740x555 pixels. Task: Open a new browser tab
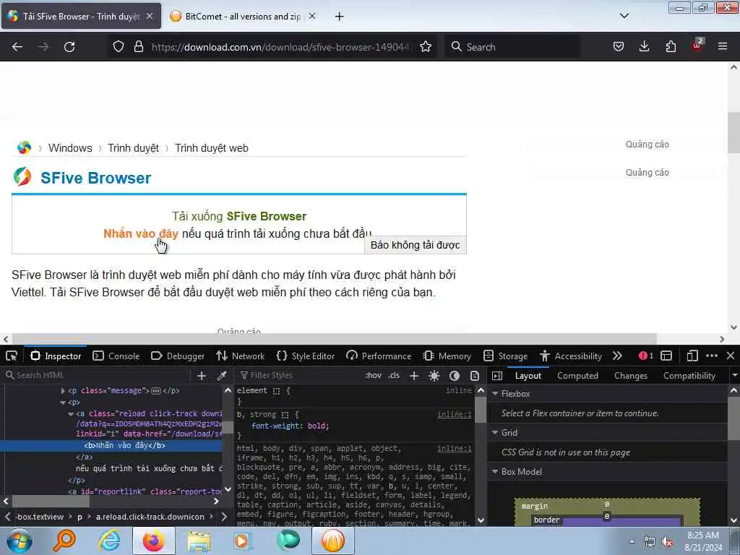(x=340, y=17)
